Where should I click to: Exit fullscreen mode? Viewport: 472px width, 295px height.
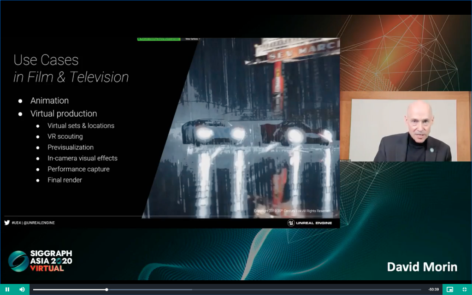click(x=465, y=289)
